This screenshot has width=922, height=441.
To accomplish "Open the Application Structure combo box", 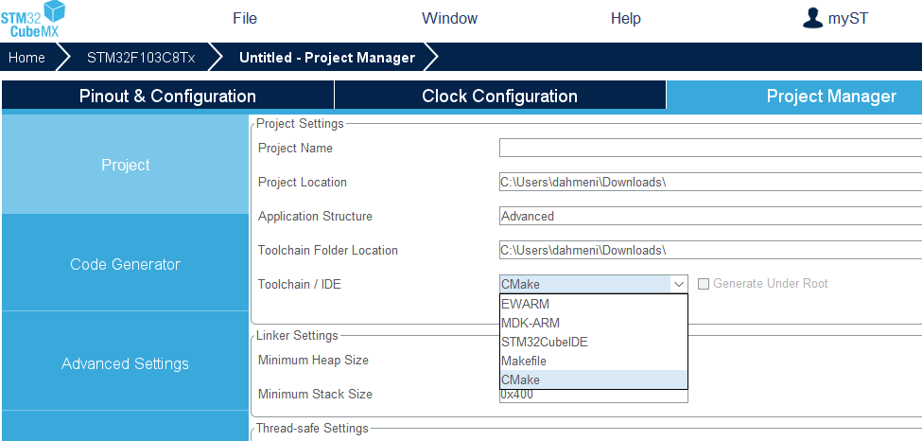I will pyautogui.click(x=710, y=216).
